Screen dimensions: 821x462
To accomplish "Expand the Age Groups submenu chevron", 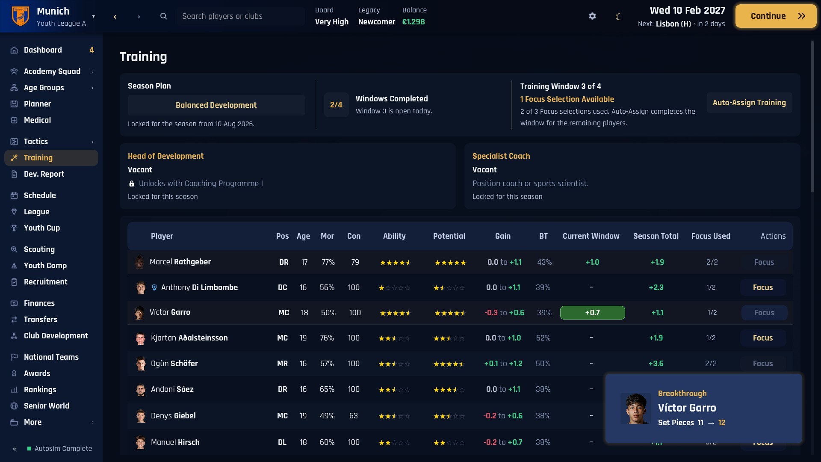I will tap(92, 88).
